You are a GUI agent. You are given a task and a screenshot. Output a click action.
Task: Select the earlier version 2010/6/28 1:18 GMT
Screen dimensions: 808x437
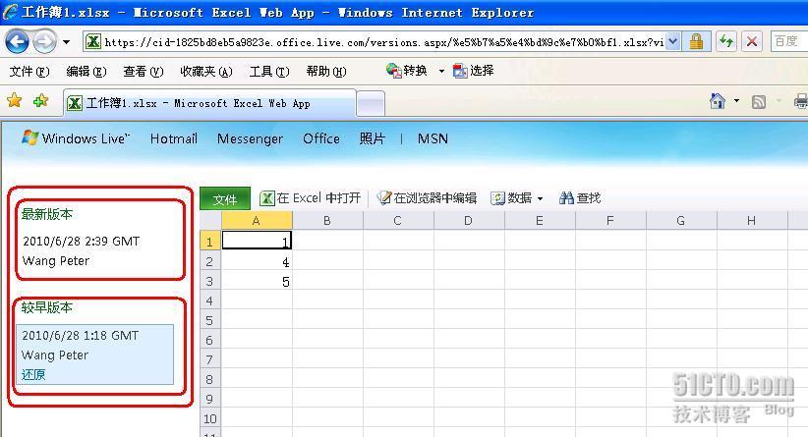(81, 336)
